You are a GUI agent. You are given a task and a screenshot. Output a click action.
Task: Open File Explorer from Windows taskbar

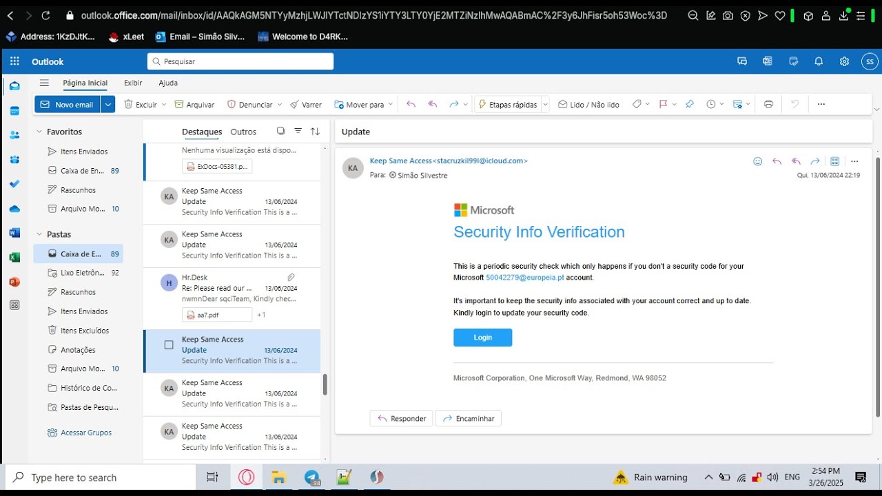(278, 477)
